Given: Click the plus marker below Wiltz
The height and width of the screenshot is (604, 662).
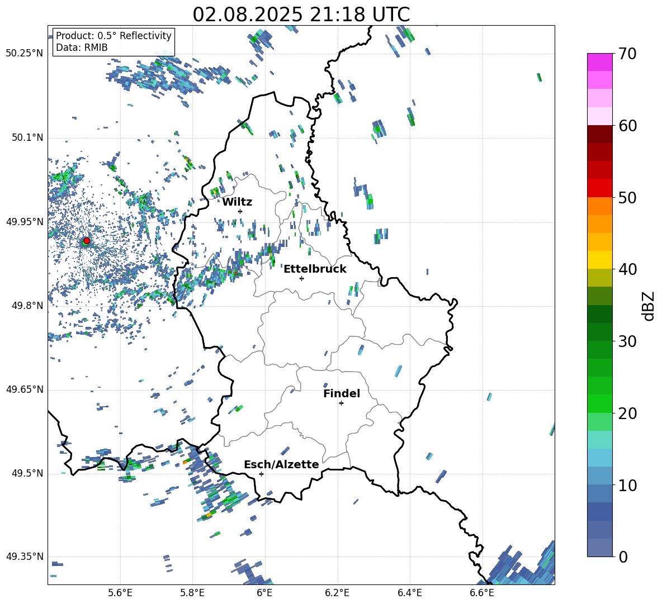Looking at the screenshot, I should (240, 211).
